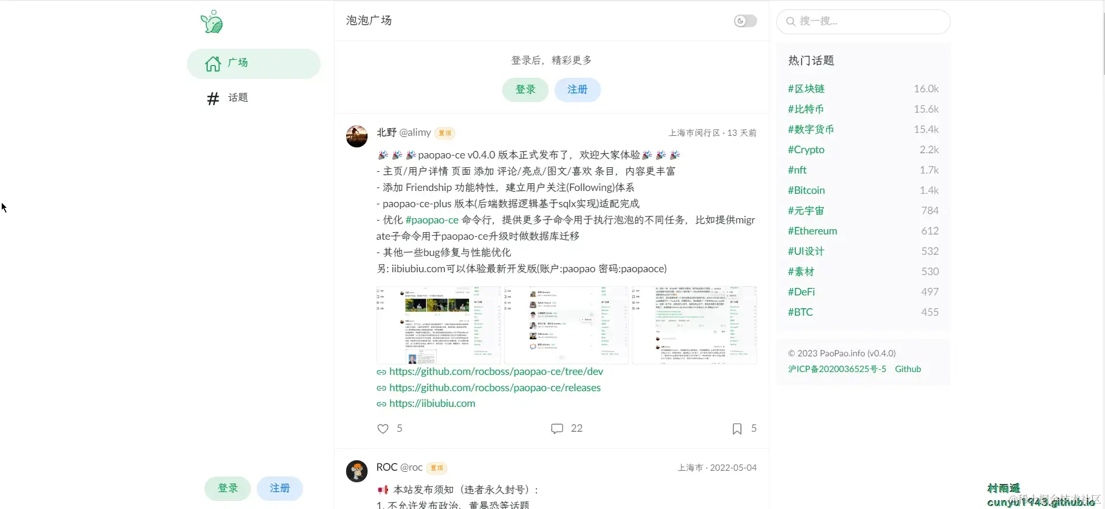Click the blue 注册 button under 登录后
The width and height of the screenshot is (1105, 509).
click(x=577, y=89)
